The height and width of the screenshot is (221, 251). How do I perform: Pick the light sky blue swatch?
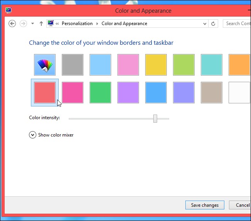[100, 65]
